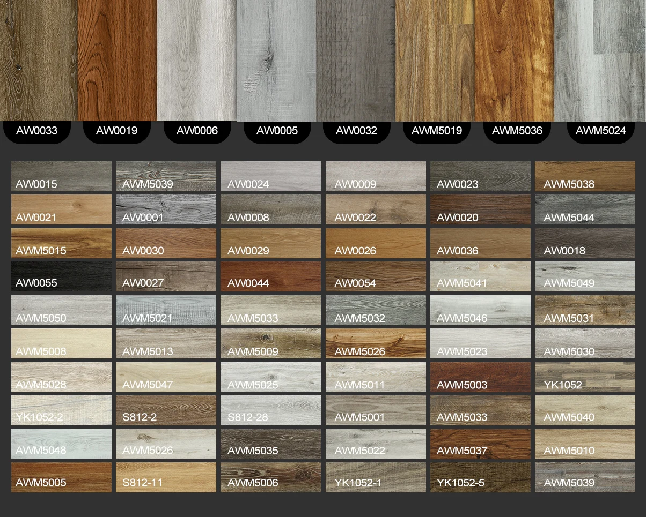Choose the AW0006 light gray plank
The width and height of the screenshot is (646, 517).
(x=196, y=60)
